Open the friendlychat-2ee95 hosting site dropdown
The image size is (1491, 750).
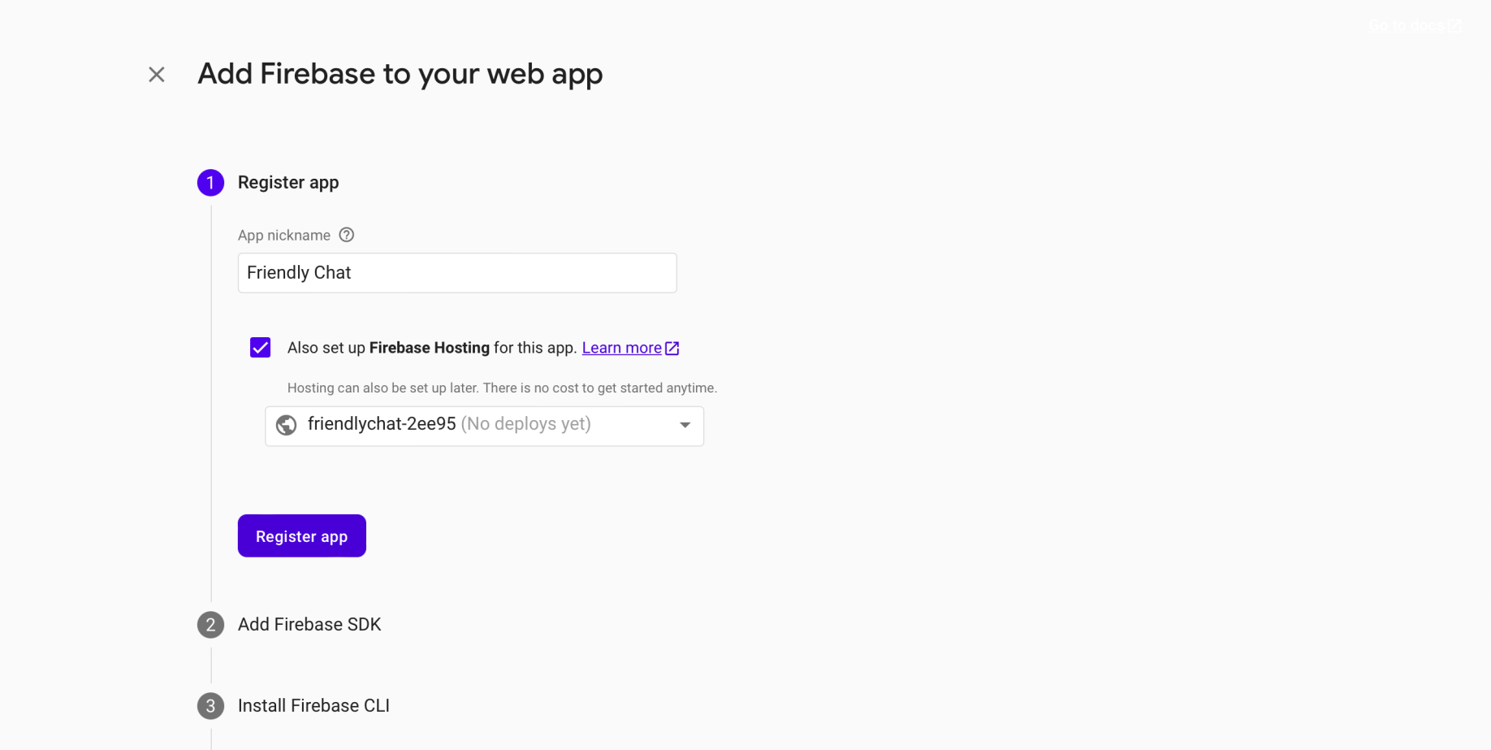pyautogui.click(x=484, y=425)
